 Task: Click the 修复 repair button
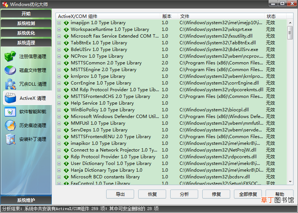click(216, 194)
